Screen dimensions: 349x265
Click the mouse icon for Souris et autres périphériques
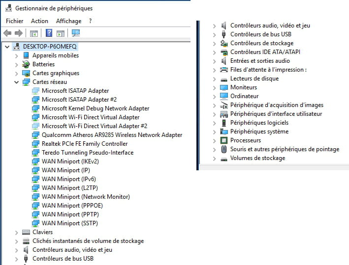(x=224, y=149)
